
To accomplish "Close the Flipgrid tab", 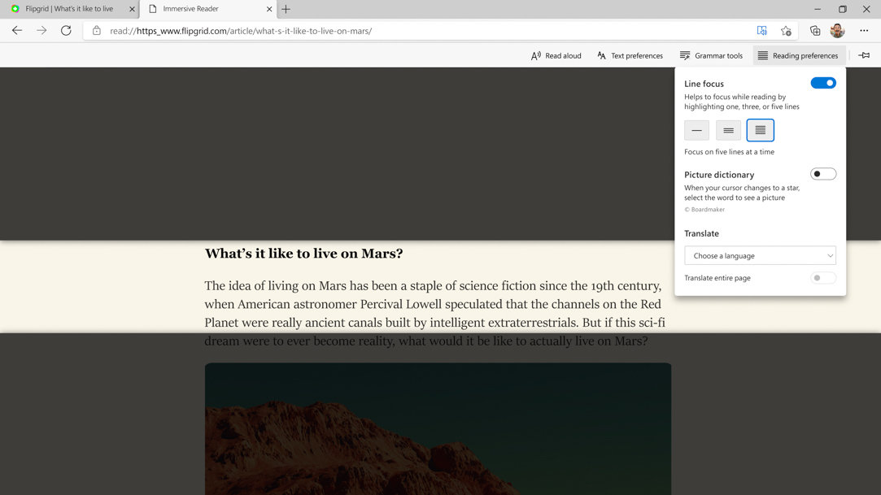I will click(132, 9).
